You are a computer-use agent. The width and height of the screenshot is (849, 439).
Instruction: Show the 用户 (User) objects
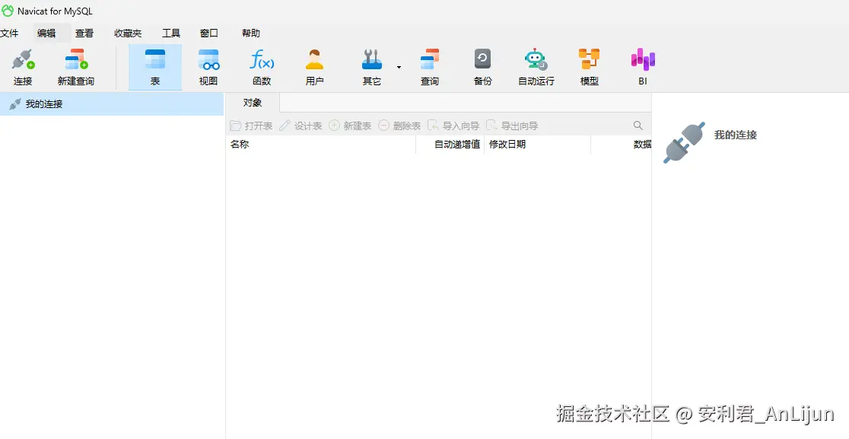pos(315,68)
